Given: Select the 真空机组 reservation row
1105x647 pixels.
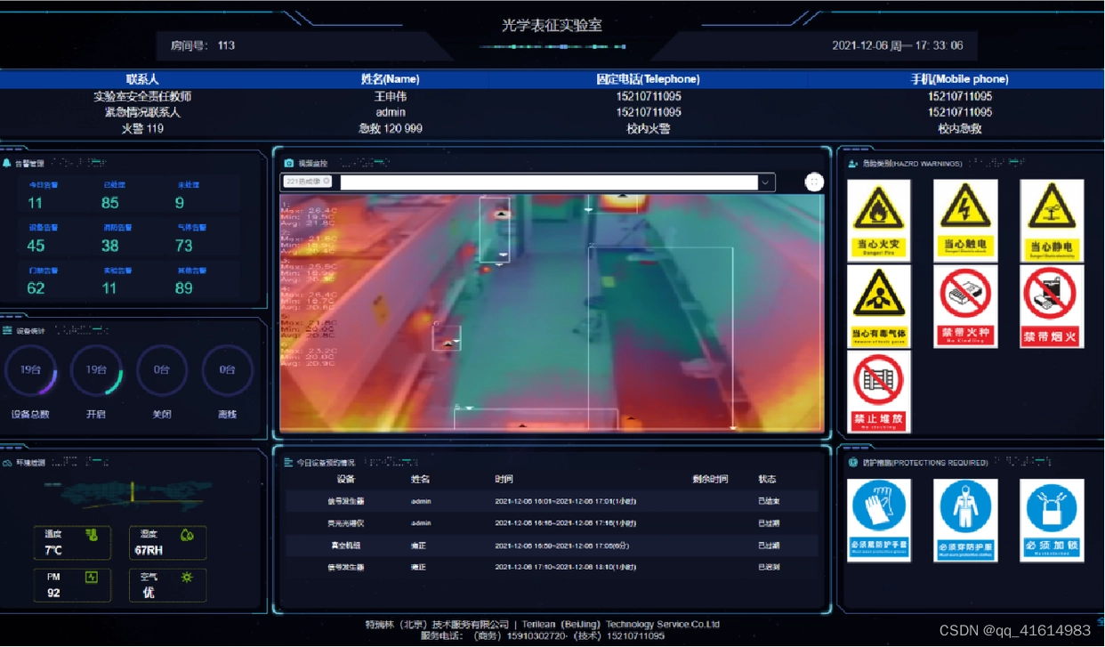Looking at the screenshot, I should 552,545.
